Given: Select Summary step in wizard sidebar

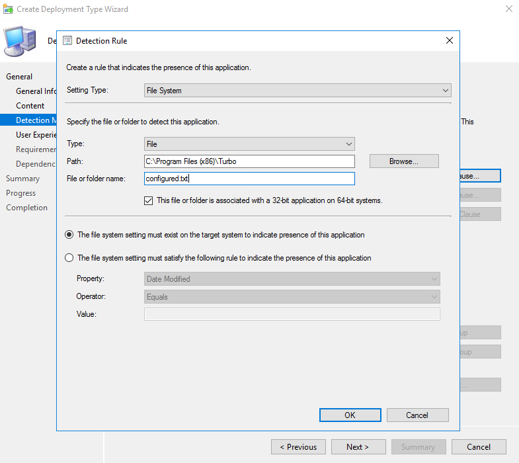Looking at the screenshot, I should [x=23, y=179].
